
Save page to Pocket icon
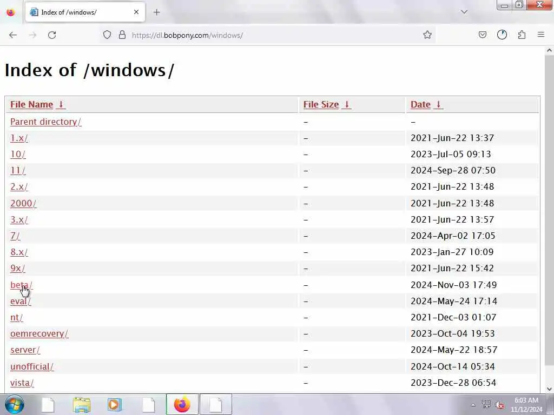click(x=482, y=35)
